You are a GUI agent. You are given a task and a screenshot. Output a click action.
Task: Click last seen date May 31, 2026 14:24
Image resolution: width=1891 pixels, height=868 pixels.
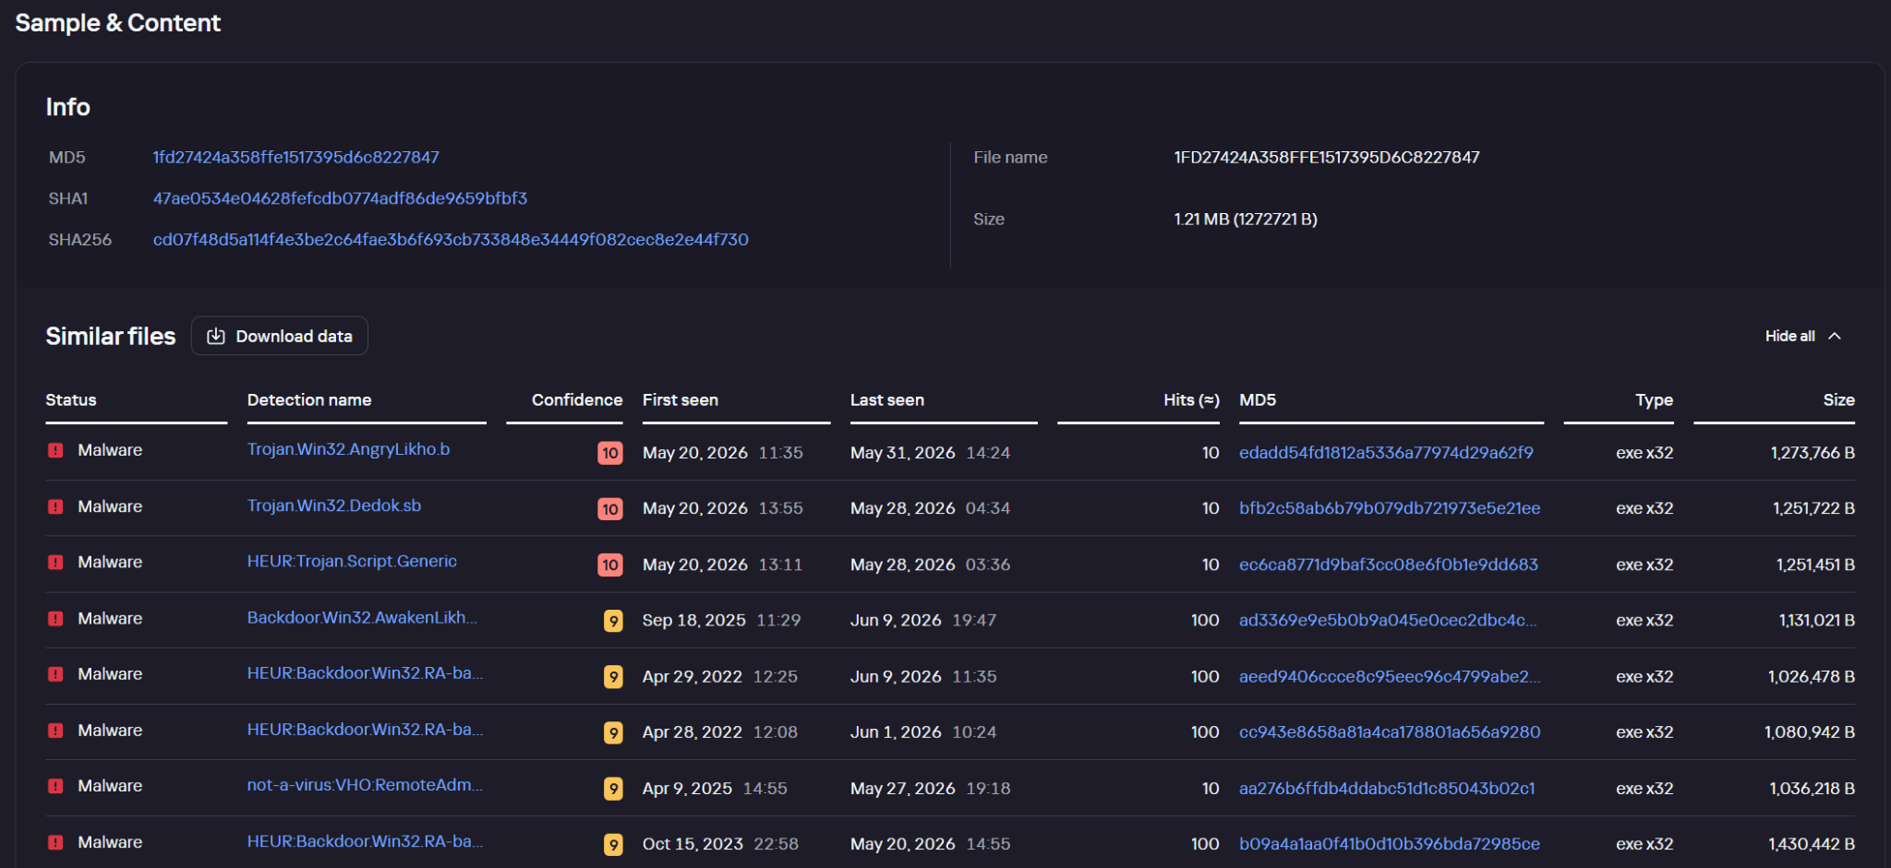(930, 453)
